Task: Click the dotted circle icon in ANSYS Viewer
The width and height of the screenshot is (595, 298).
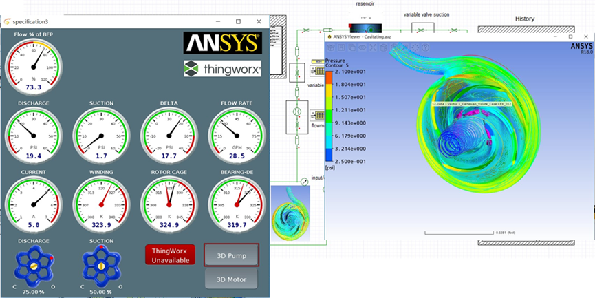Action: point(415,47)
